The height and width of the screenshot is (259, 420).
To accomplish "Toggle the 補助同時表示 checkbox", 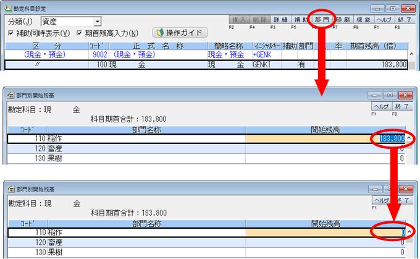I will click(x=10, y=33).
